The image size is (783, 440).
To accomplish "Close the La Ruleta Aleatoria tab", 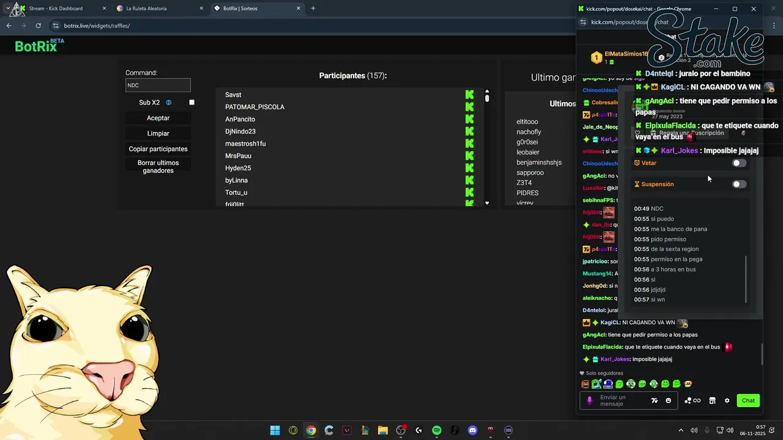I will [201, 9].
